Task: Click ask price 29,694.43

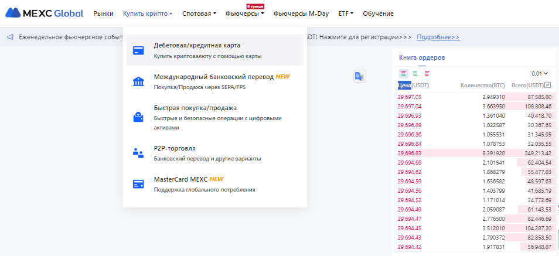Action: tap(409, 237)
